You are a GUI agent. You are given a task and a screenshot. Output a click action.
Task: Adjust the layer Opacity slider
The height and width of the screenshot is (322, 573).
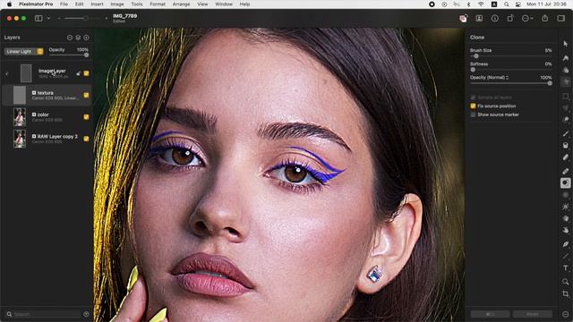[69, 55]
